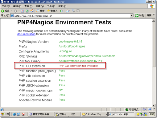The width and height of the screenshot is (157, 118).
Task: Click the language bar device icon
Action: coord(144,109)
